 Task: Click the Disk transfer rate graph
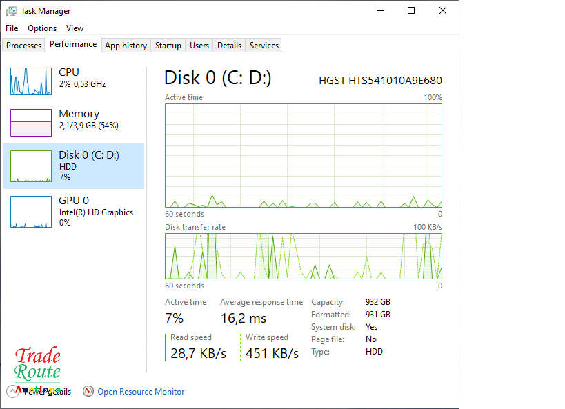click(303, 256)
